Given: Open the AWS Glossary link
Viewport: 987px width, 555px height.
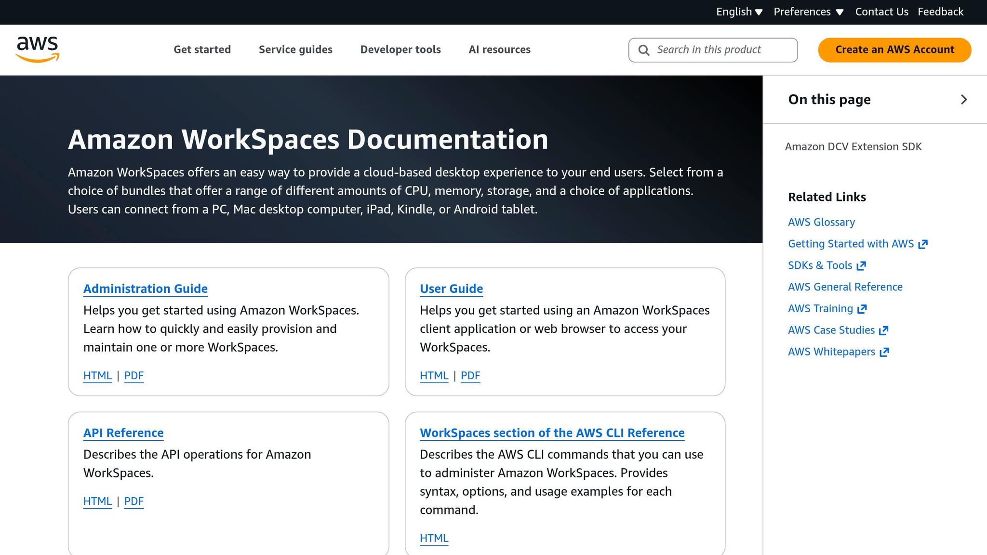Looking at the screenshot, I should pos(822,223).
